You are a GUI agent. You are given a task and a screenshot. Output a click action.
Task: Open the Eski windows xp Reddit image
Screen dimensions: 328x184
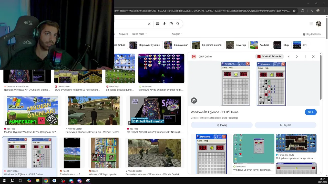click(x=72, y=153)
